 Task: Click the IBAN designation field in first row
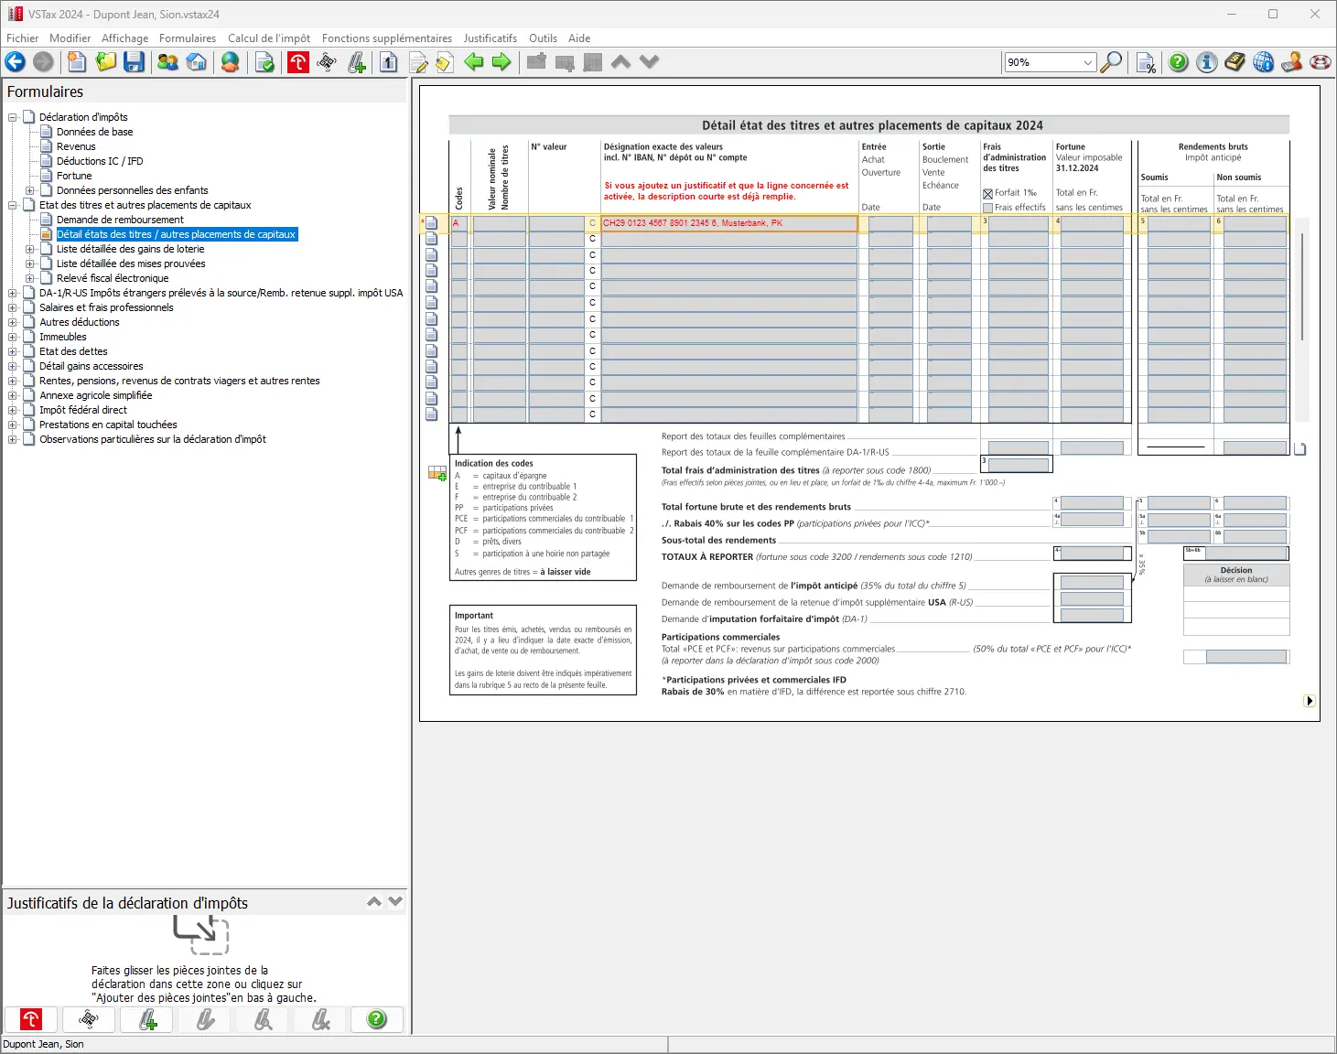[728, 223]
